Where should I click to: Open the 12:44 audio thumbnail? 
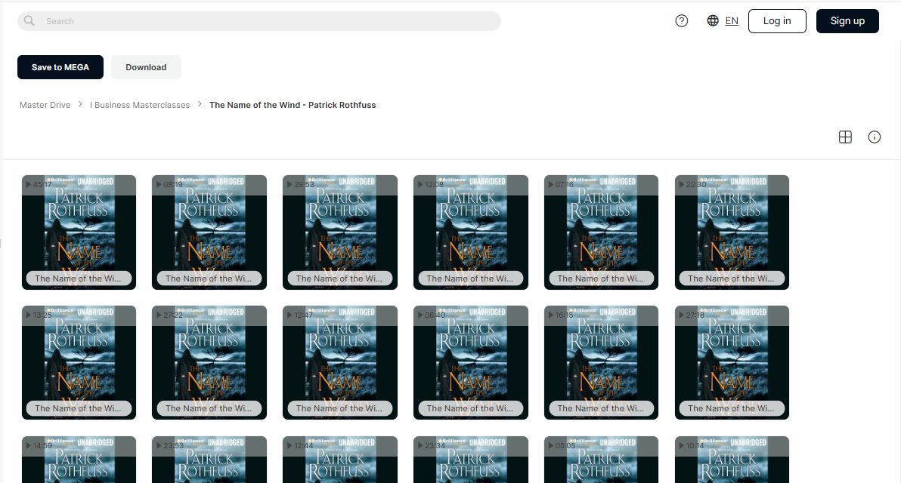tap(340, 460)
